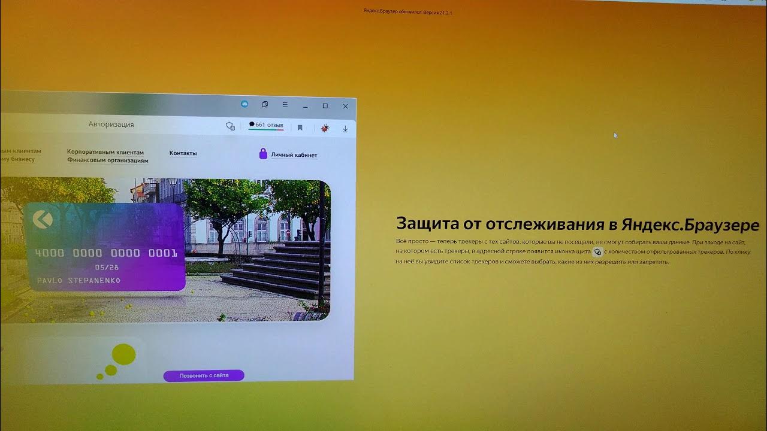This screenshot has height=431, width=767.
Task: Close the illustrated browser window
Action: point(346,106)
